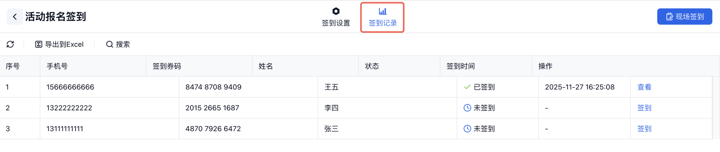Open the 签到设置 tab

point(336,23)
